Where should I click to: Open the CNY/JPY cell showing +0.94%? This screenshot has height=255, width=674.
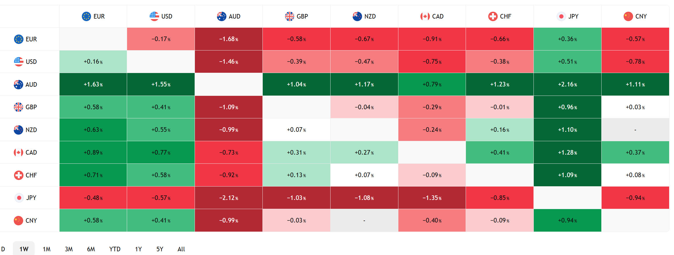[567, 220]
